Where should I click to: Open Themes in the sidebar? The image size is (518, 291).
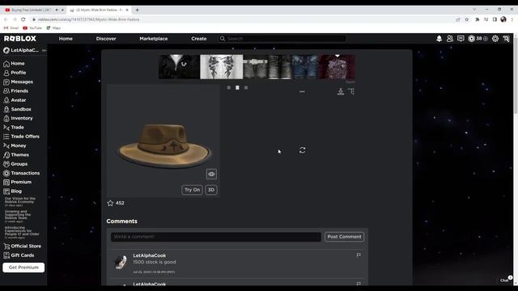(x=16, y=154)
